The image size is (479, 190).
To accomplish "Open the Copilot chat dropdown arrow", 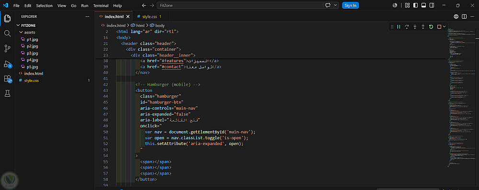I will [x=336, y=5].
